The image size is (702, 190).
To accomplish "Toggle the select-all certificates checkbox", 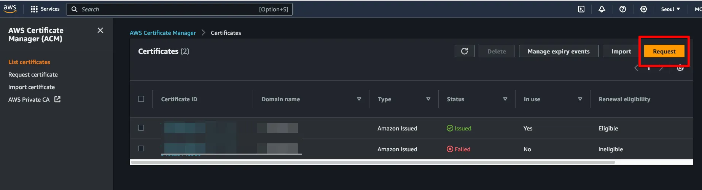I will click(x=141, y=99).
